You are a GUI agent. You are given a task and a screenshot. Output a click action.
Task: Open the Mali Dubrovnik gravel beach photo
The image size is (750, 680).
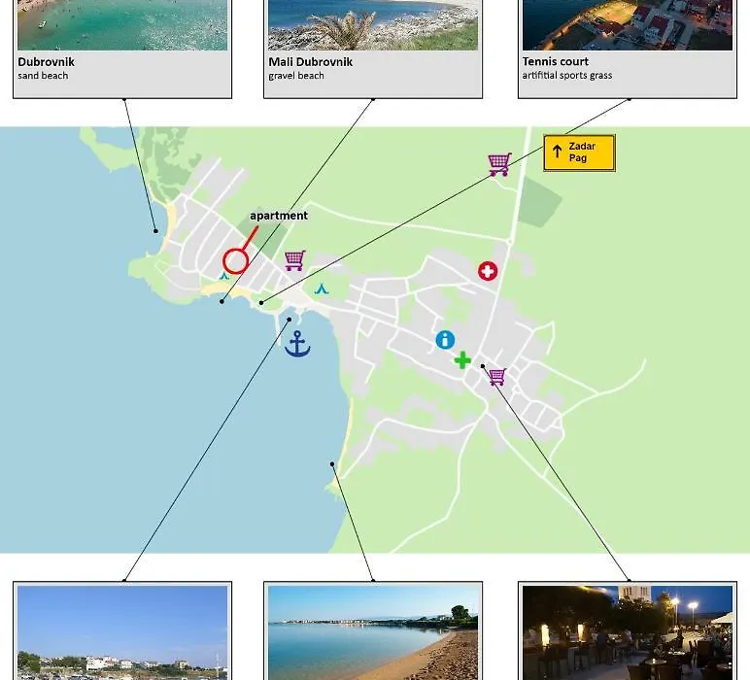373,25
